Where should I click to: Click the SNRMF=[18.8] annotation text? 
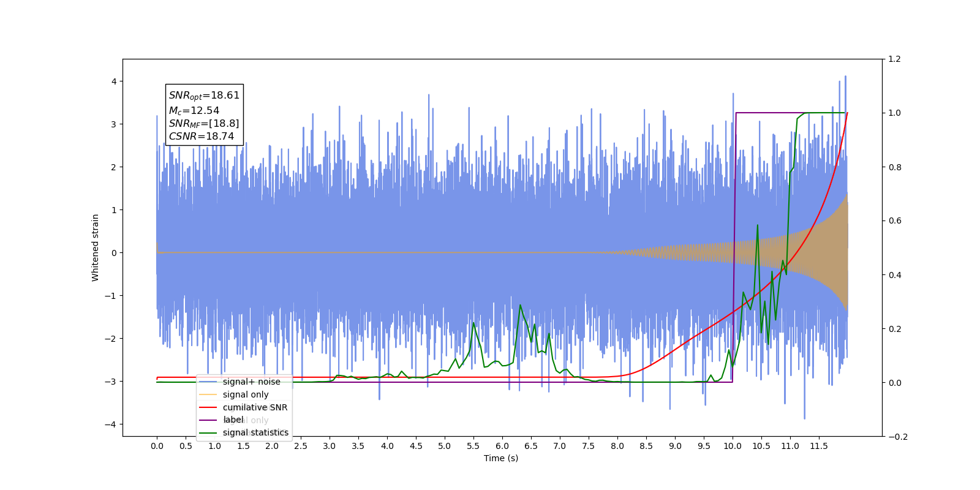click(x=204, y=124)
